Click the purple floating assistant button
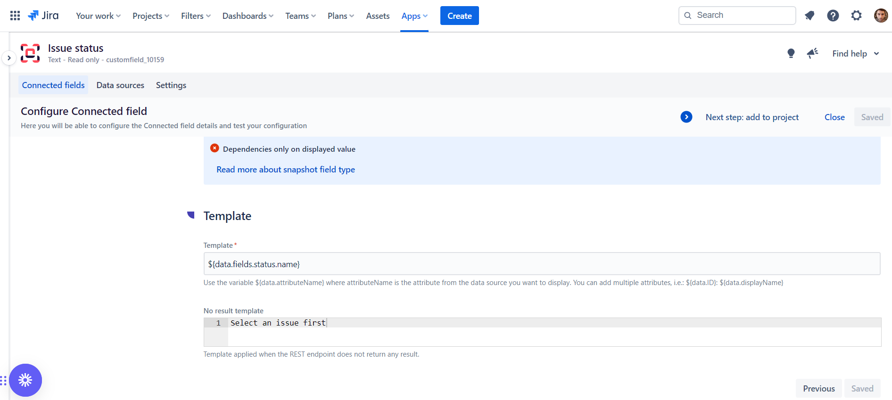This screenshot has height=400, width=892. [x=25, y=380]
